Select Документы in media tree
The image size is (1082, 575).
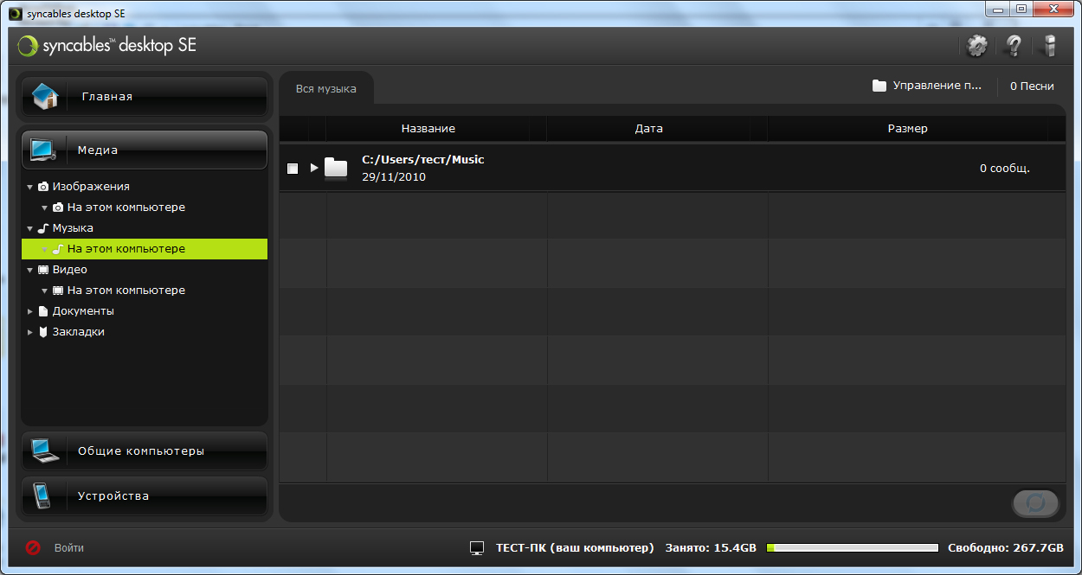[83, 311]
